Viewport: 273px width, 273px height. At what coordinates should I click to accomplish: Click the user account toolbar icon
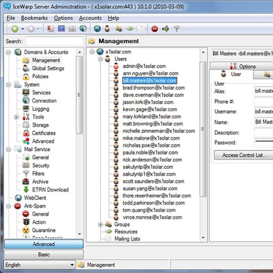(x=107, y=29)
